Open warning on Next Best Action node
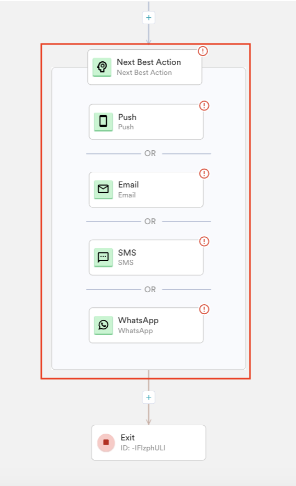Viewport: 296px width, 486px height. [x=203, y=51]
